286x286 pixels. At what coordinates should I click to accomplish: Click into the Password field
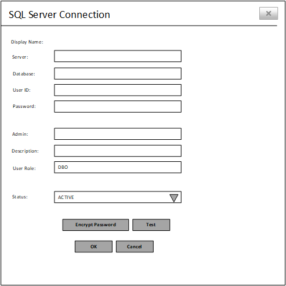[118, 106]
